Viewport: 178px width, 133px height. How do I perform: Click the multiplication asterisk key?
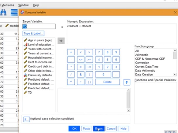(71, 67)
